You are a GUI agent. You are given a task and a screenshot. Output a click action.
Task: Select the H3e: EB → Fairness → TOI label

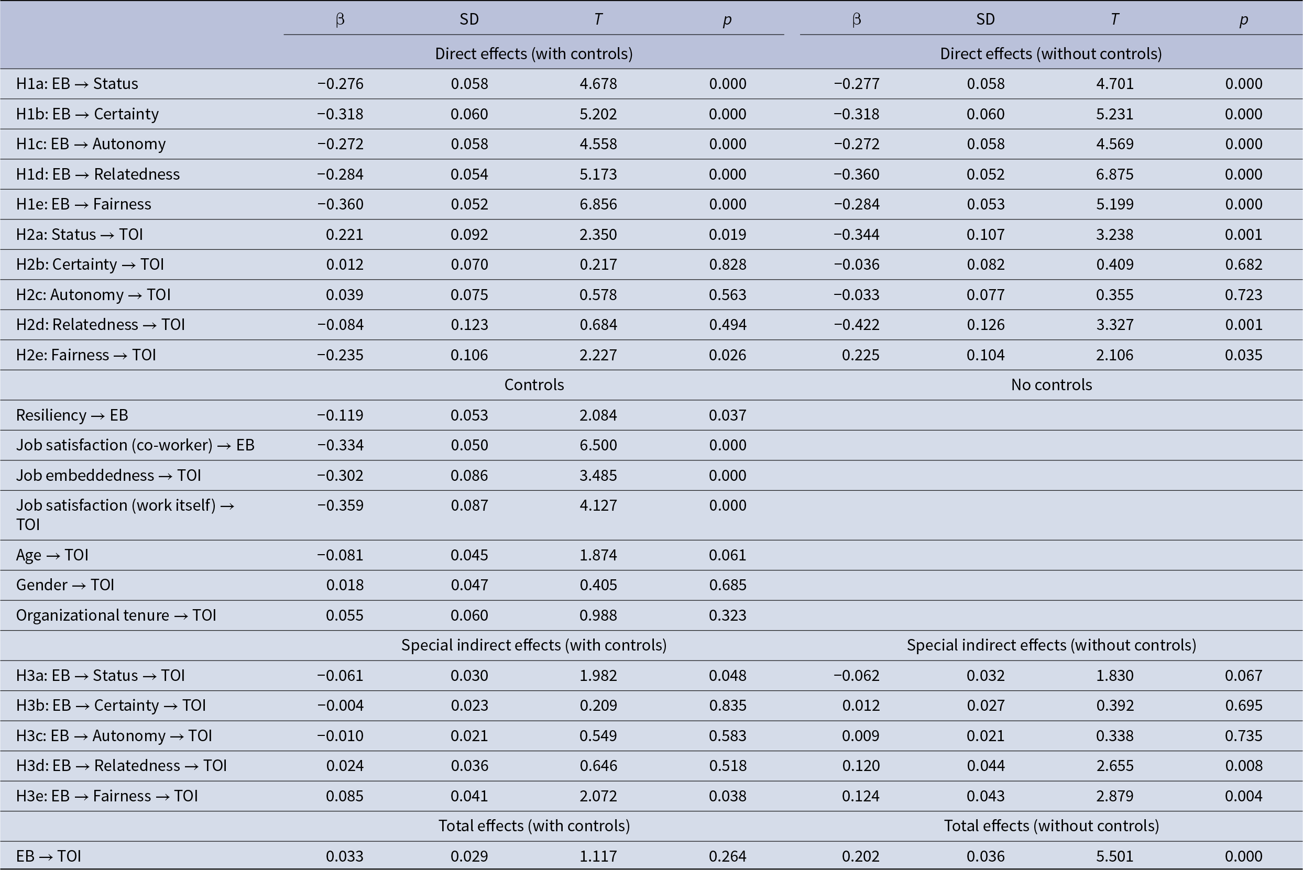coord(106,796)
